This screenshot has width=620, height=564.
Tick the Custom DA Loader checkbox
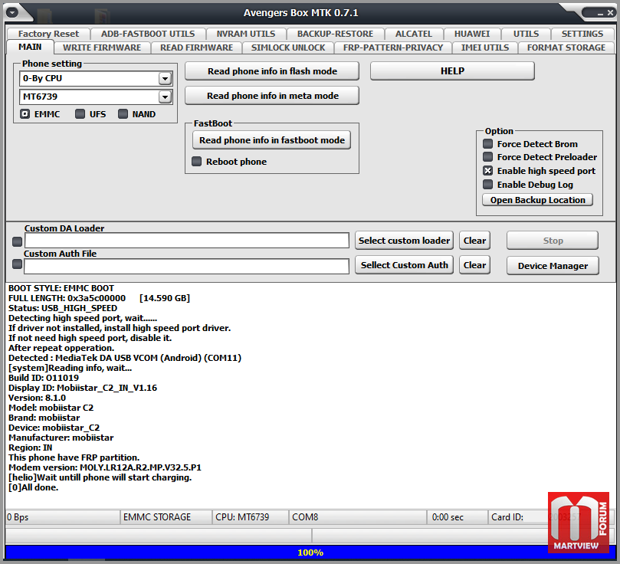click(x=17, y=241)
